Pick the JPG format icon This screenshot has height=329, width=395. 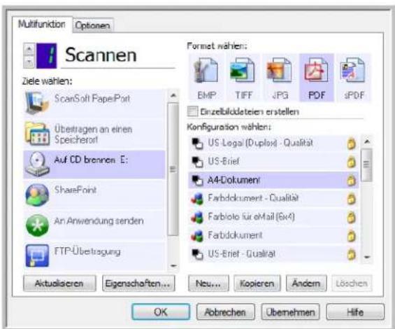point(279,71)
